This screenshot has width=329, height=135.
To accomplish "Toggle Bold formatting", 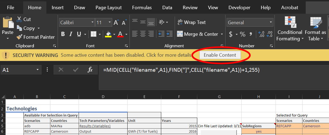I will point(63,34).
